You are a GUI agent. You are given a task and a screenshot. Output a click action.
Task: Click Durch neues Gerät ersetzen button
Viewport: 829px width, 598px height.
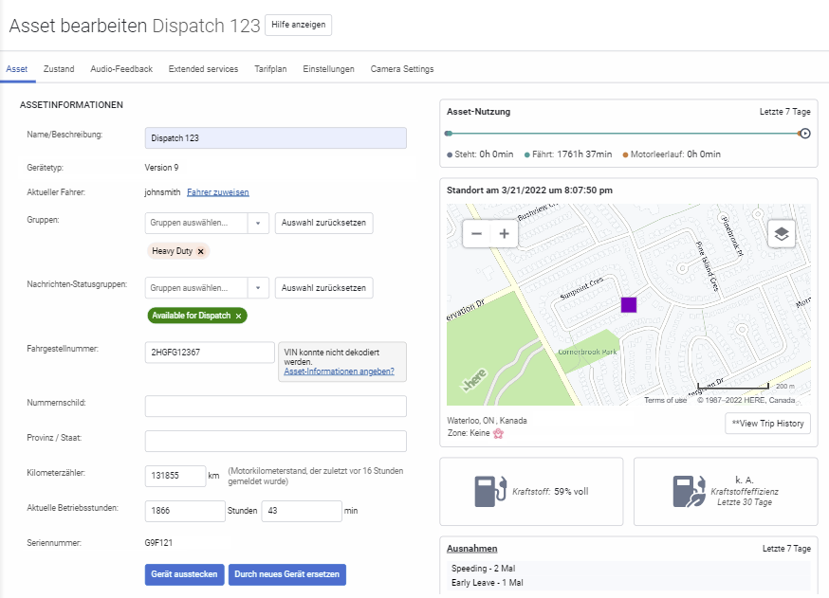286,574
